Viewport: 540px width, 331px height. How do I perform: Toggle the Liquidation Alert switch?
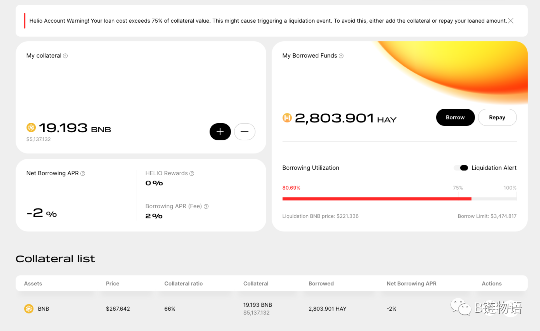coord(461,168)
